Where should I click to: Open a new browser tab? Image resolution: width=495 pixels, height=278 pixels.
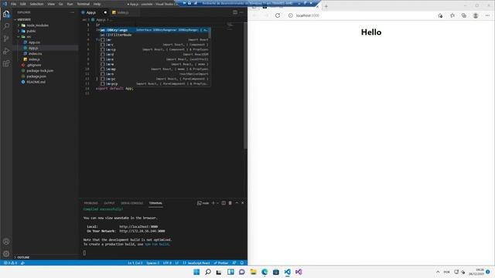pos(326,6)
